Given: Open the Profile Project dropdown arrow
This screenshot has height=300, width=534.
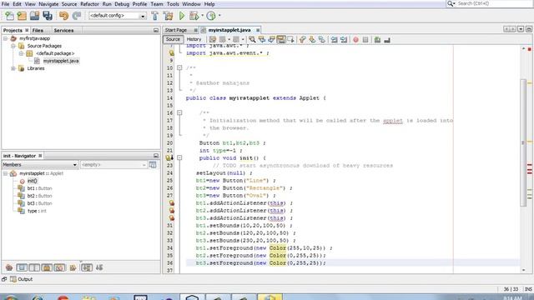Looking at the screenshot, I should (219, 15).
